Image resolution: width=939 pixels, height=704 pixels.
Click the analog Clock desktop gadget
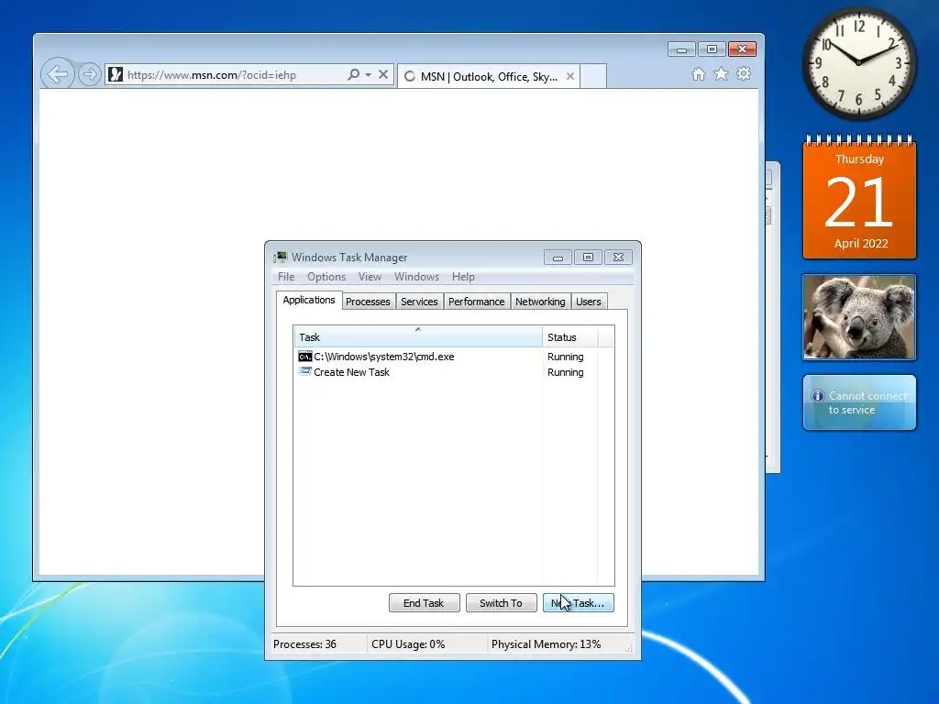coord(858,63)
